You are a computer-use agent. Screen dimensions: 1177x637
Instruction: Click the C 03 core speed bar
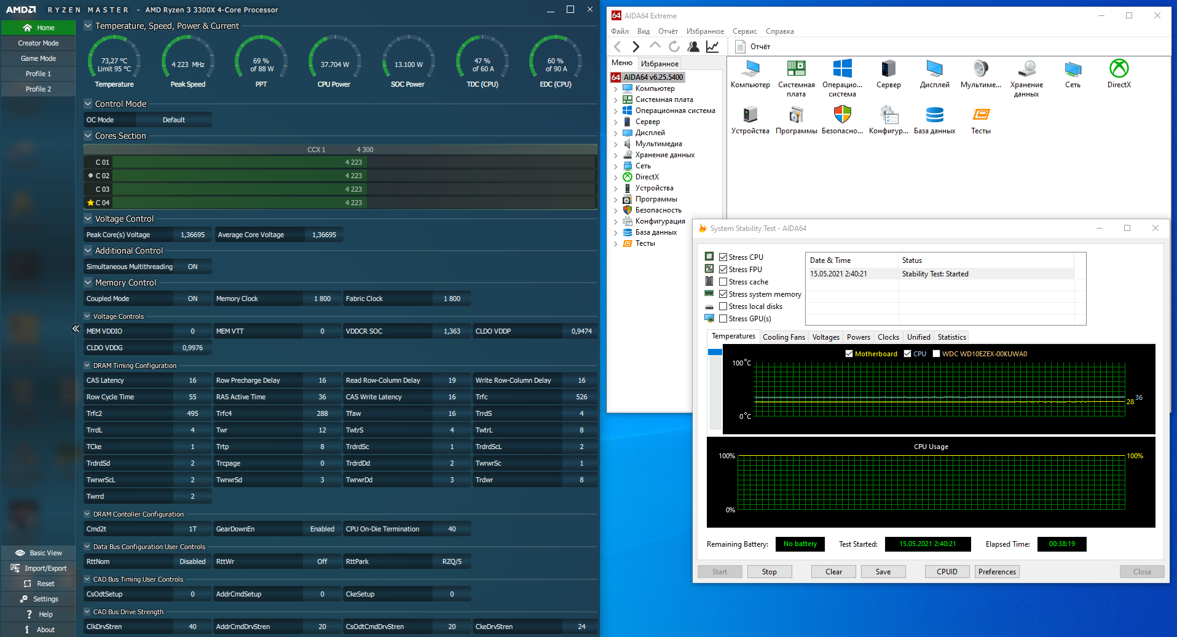pyautogui.click(x=353, y=189)
